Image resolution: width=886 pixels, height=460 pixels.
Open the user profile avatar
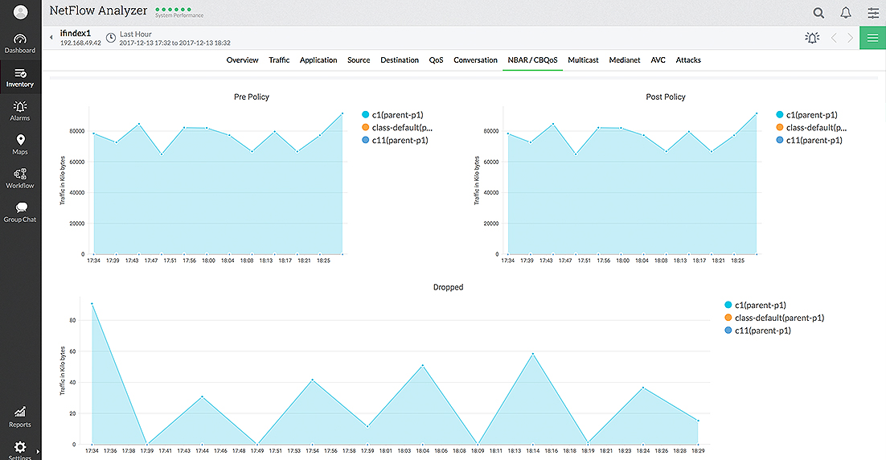click(20, 12)
